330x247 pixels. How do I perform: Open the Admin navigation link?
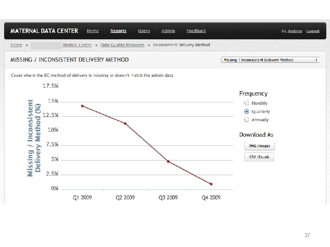tap(168, 31)
